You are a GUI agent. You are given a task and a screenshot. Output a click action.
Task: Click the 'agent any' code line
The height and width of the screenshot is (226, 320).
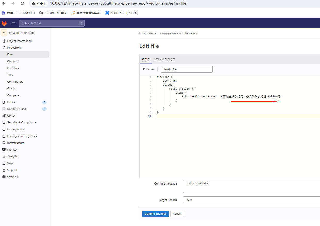point(170,81)
